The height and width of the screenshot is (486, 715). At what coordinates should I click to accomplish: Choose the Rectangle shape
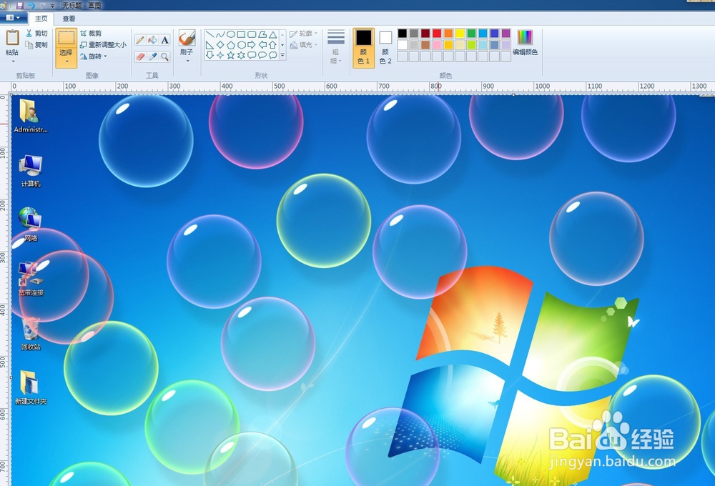[241, 34]
